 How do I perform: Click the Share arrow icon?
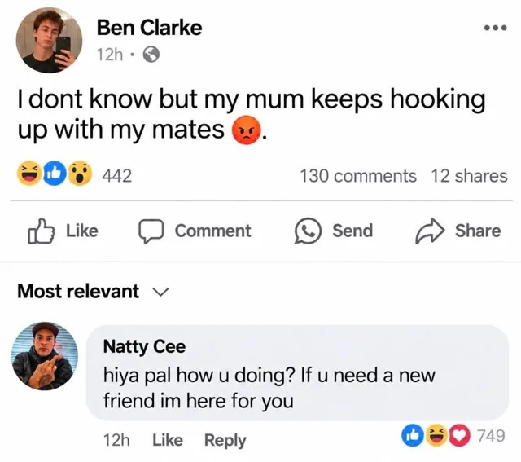(430, 231)
